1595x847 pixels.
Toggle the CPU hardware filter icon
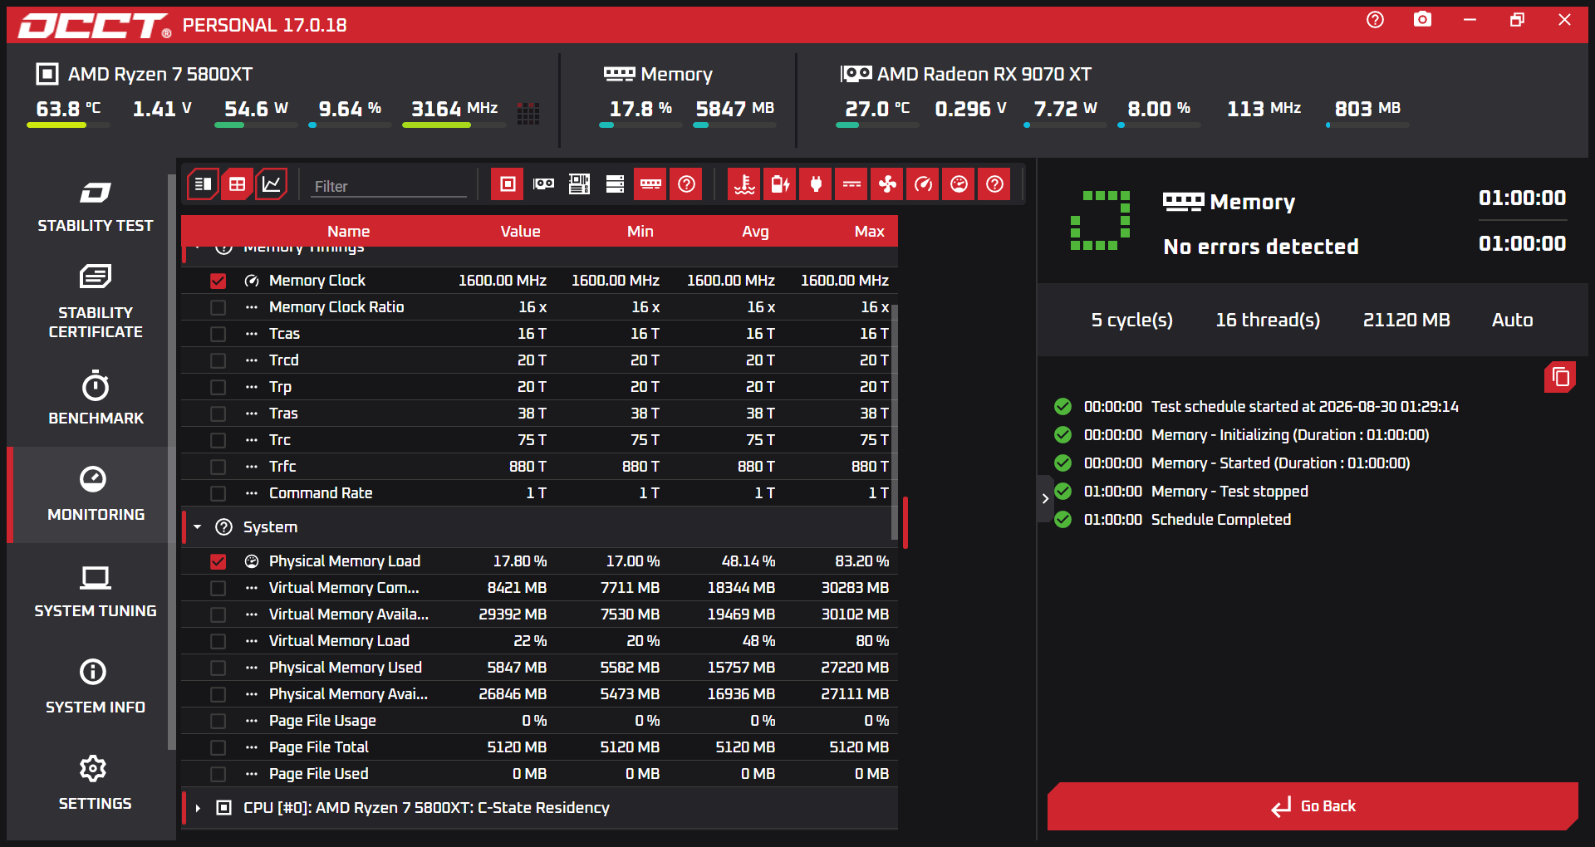point(508,184)
